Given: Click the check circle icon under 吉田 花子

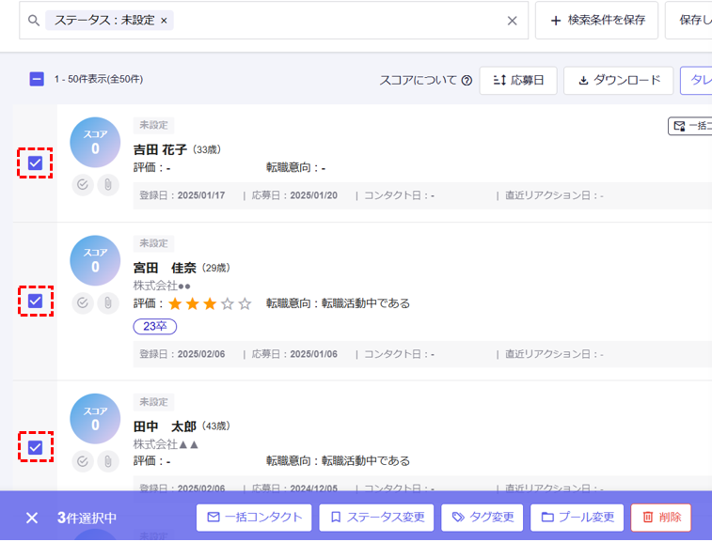Looking at the screenshot, I should tap(83, 185).
